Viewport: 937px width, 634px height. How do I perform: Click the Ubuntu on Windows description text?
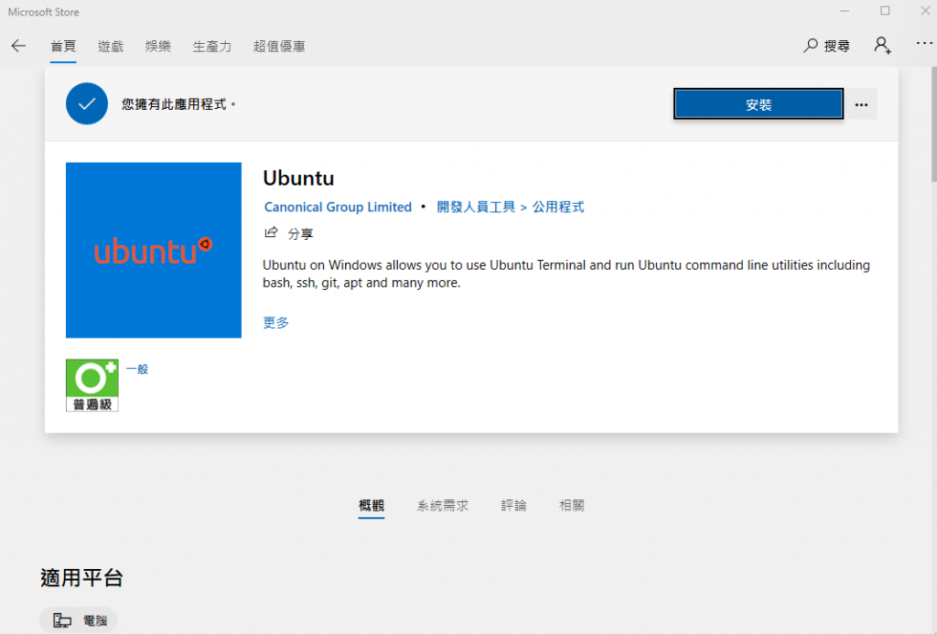[565, 274]
